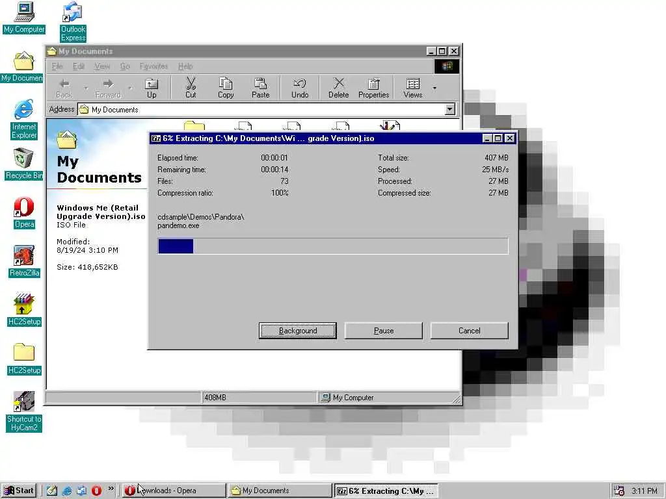Click the system clock showing 3:11 PM
666x499 pixels.
[645, 491]
